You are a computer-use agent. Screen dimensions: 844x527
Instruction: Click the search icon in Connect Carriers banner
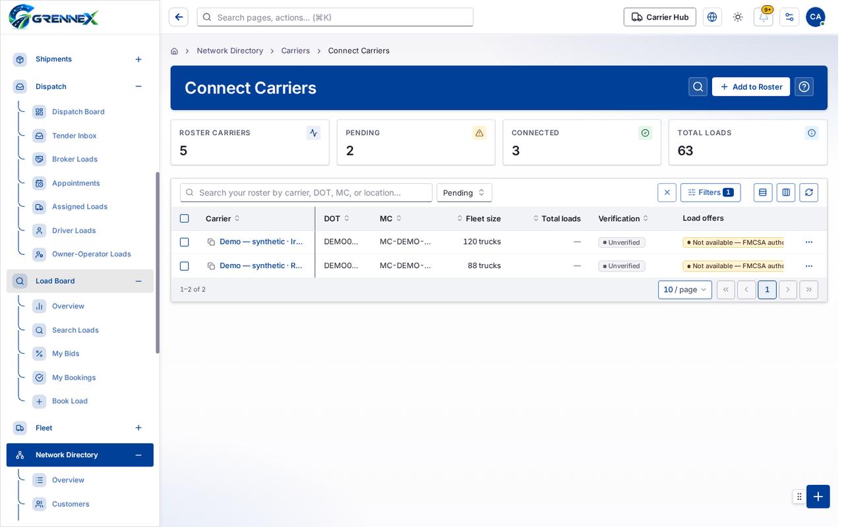698,87
